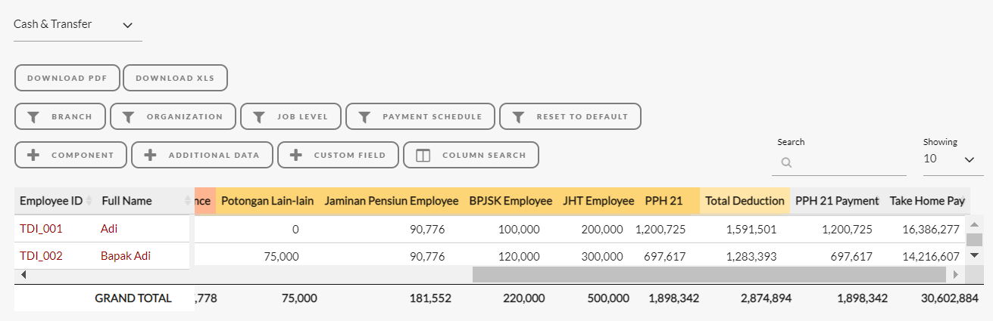Click the Payment Schedule funnel icon
This screenshot has width=993, height=321.
pos(364,117)
